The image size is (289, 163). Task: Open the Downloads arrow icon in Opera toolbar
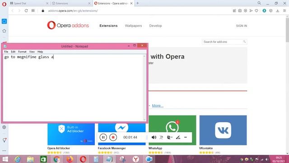[278, 11]
